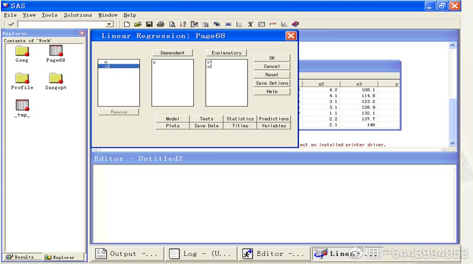Click the Open folder toolbar icon

pyautogui.click(x=138, y=24)
